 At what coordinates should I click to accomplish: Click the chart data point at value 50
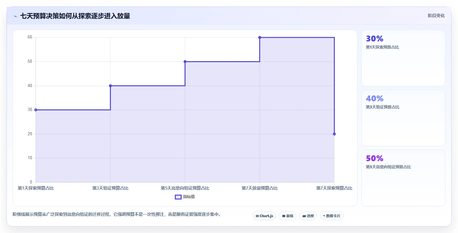185,61
